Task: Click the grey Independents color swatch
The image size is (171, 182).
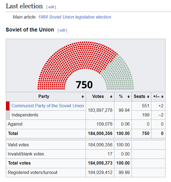Action: [x=8, y=115]
